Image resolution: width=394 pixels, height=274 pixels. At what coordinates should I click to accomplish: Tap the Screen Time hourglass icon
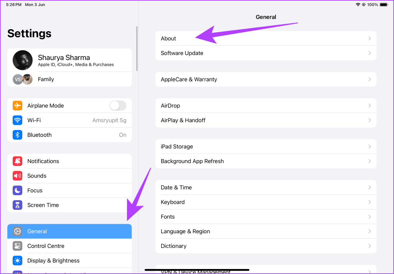tap(17, 205)
